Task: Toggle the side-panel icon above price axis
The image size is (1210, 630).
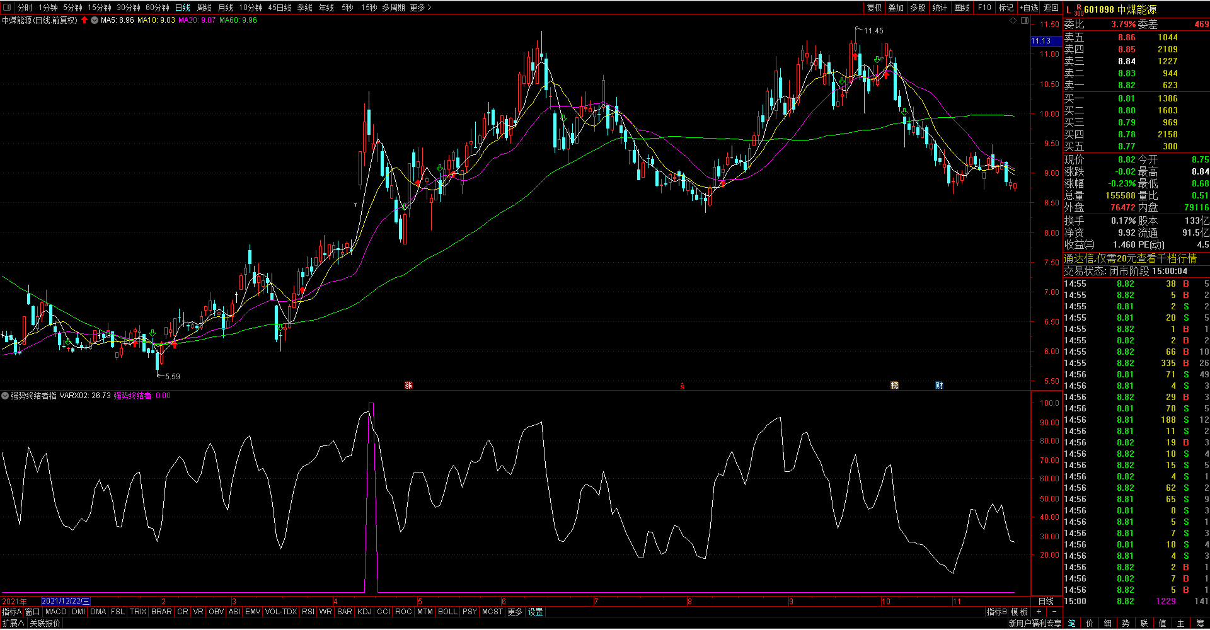Action: tap(1025, 20)
